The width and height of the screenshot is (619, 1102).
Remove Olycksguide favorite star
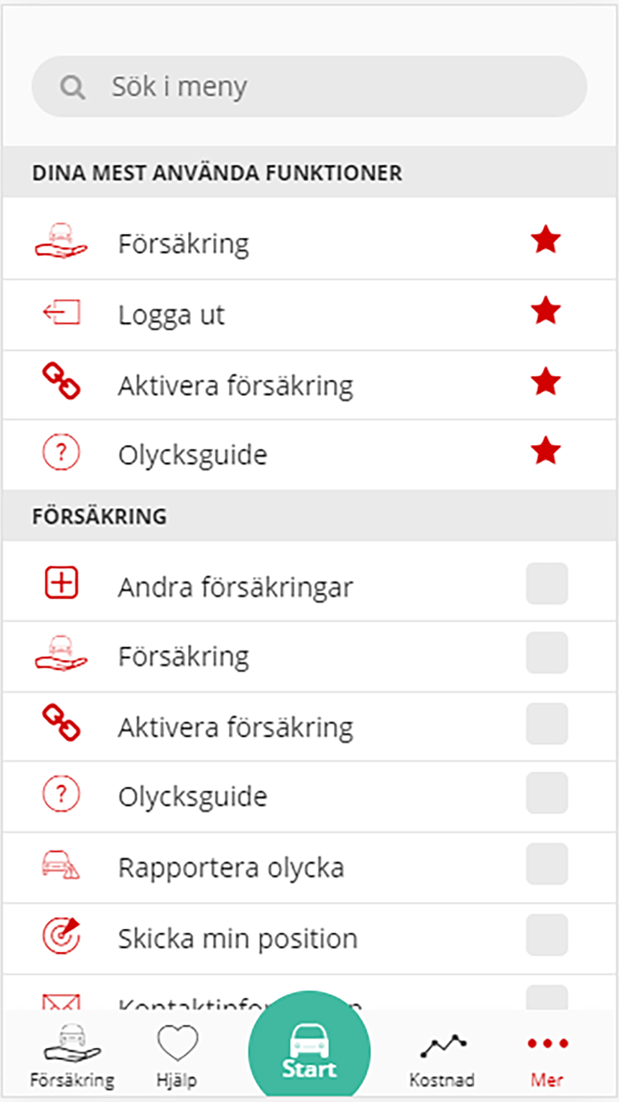point(546,451)
